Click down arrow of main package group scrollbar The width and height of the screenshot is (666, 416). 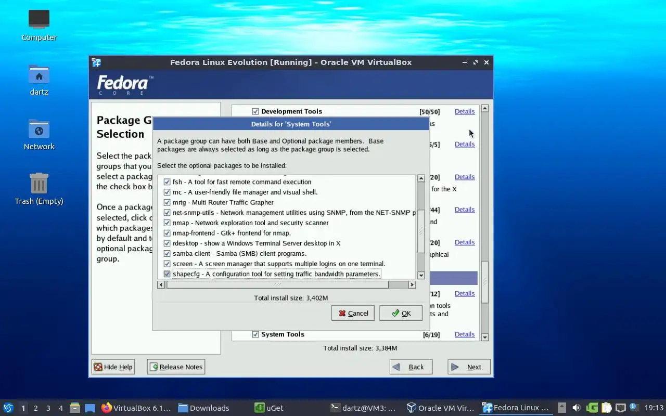(485, 337)
